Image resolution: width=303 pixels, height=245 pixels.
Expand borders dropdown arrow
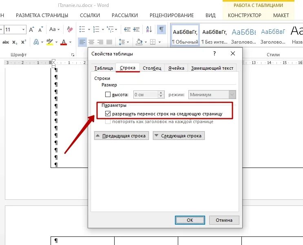point(159,42)
